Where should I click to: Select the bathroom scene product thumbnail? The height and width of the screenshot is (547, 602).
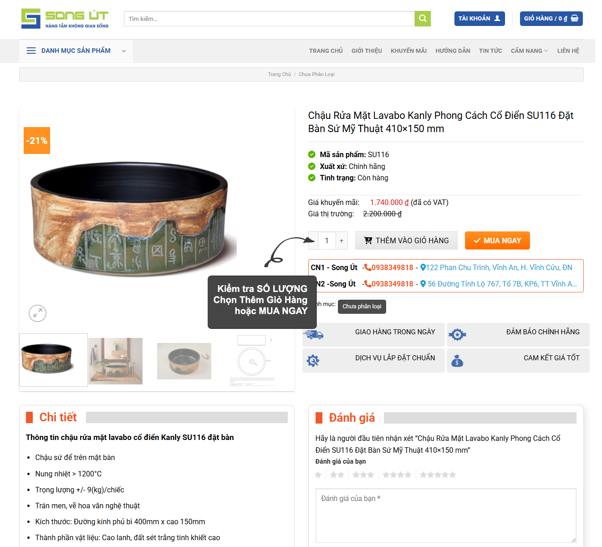[115, 361]
